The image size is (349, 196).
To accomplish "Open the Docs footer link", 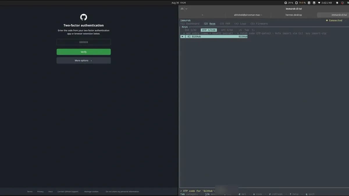I will pos(50,192).
